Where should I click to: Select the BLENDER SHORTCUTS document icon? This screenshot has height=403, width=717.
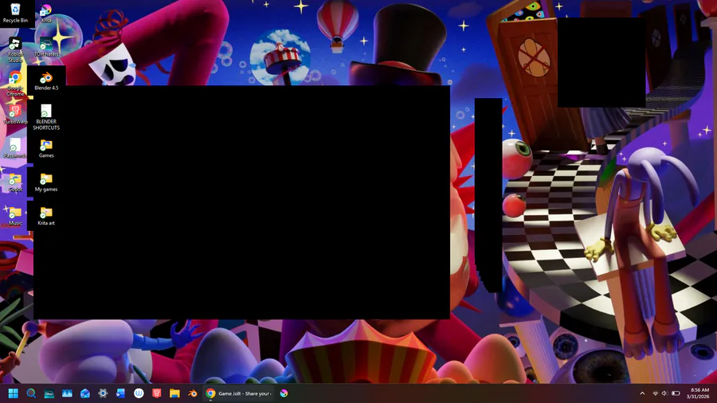coord(46,117)
